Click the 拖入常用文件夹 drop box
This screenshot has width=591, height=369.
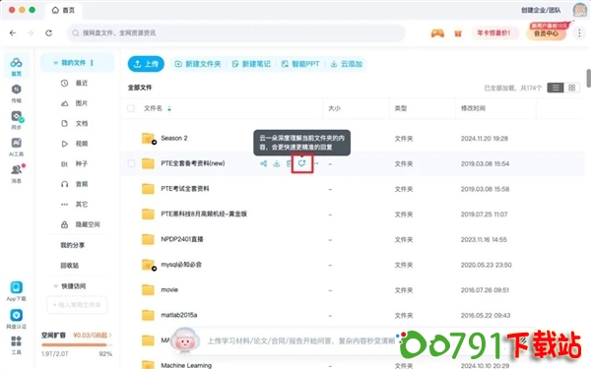click(77, 305)
